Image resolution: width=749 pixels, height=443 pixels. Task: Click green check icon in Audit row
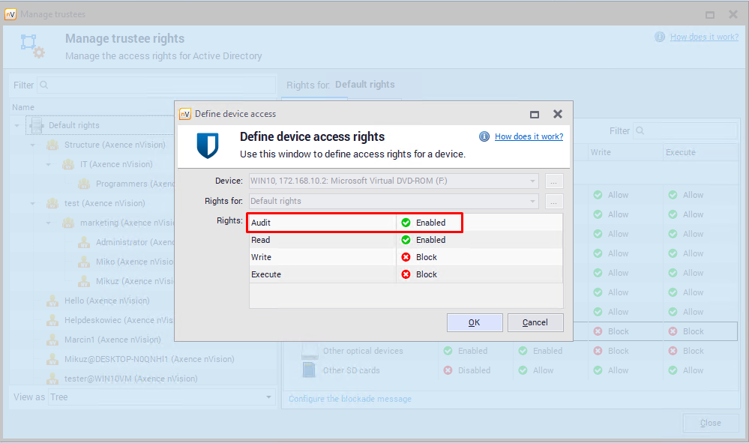(406, 223)
